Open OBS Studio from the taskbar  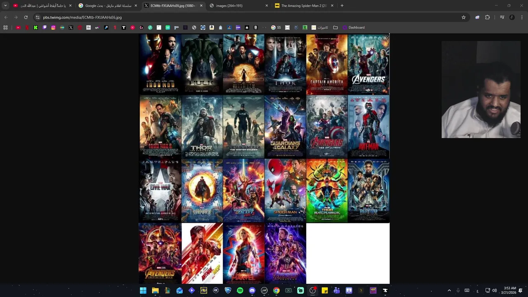tap(313, 290)
